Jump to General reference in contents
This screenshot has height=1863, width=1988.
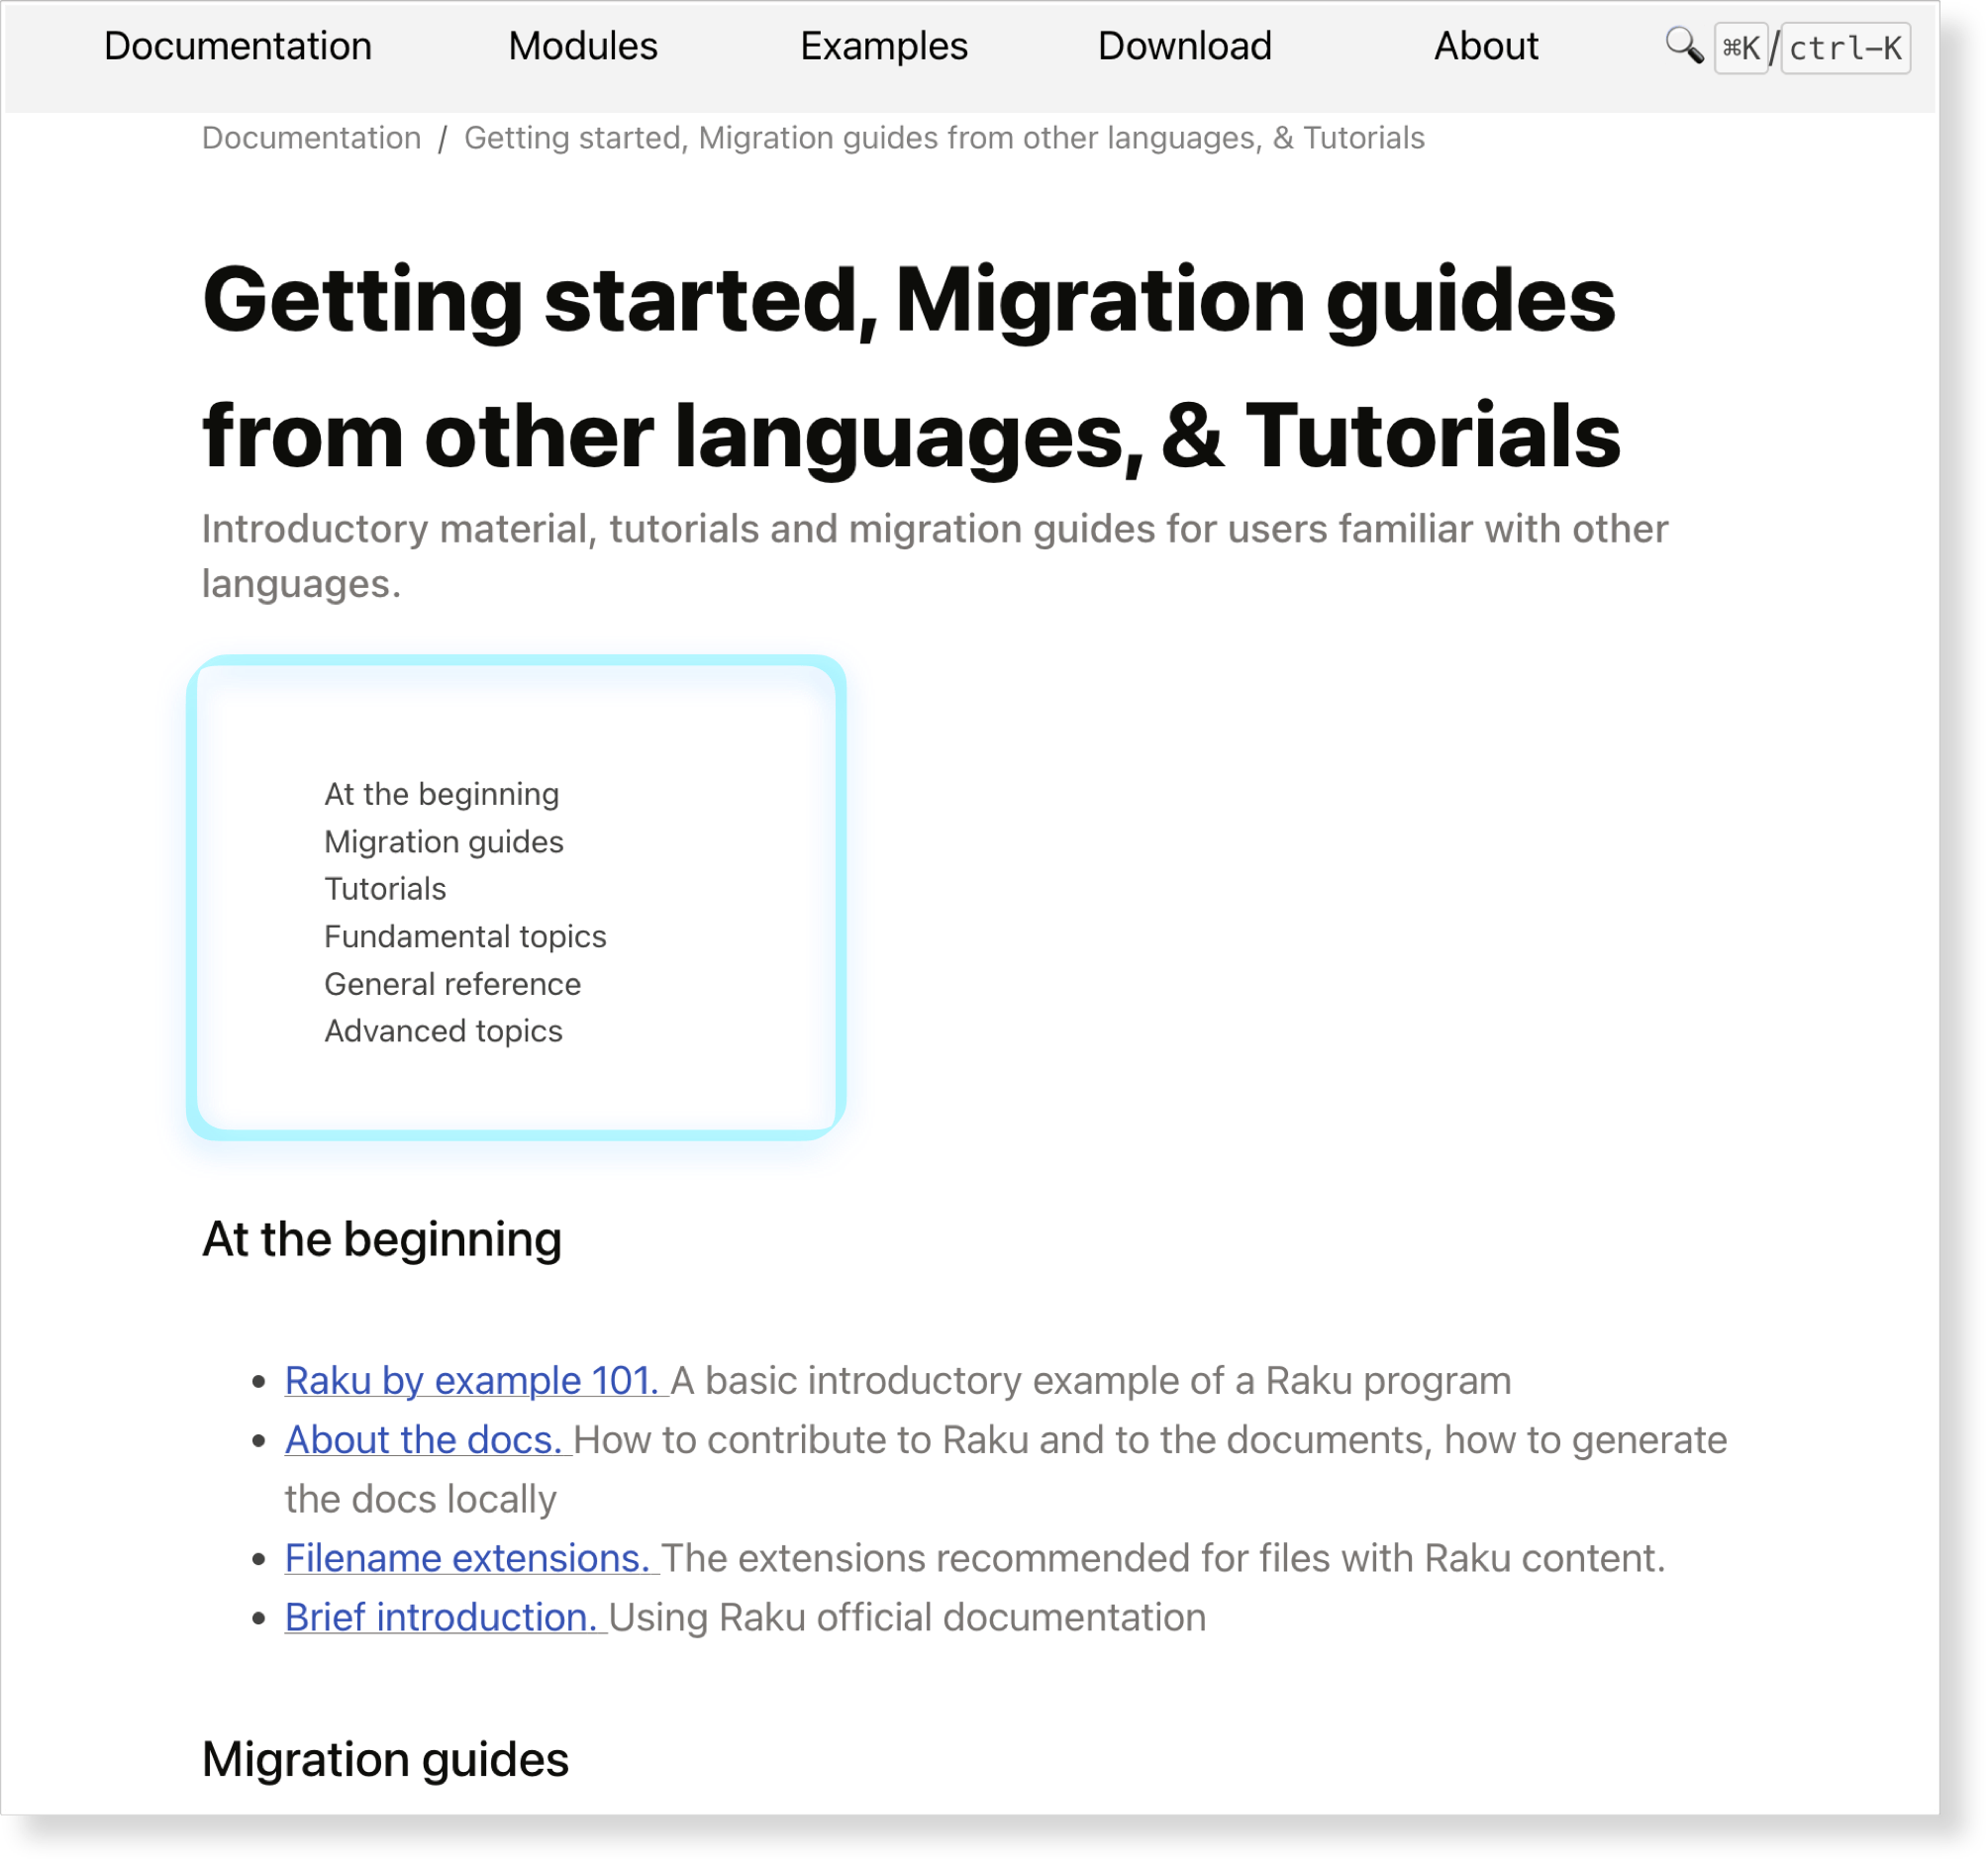[453, 984]
